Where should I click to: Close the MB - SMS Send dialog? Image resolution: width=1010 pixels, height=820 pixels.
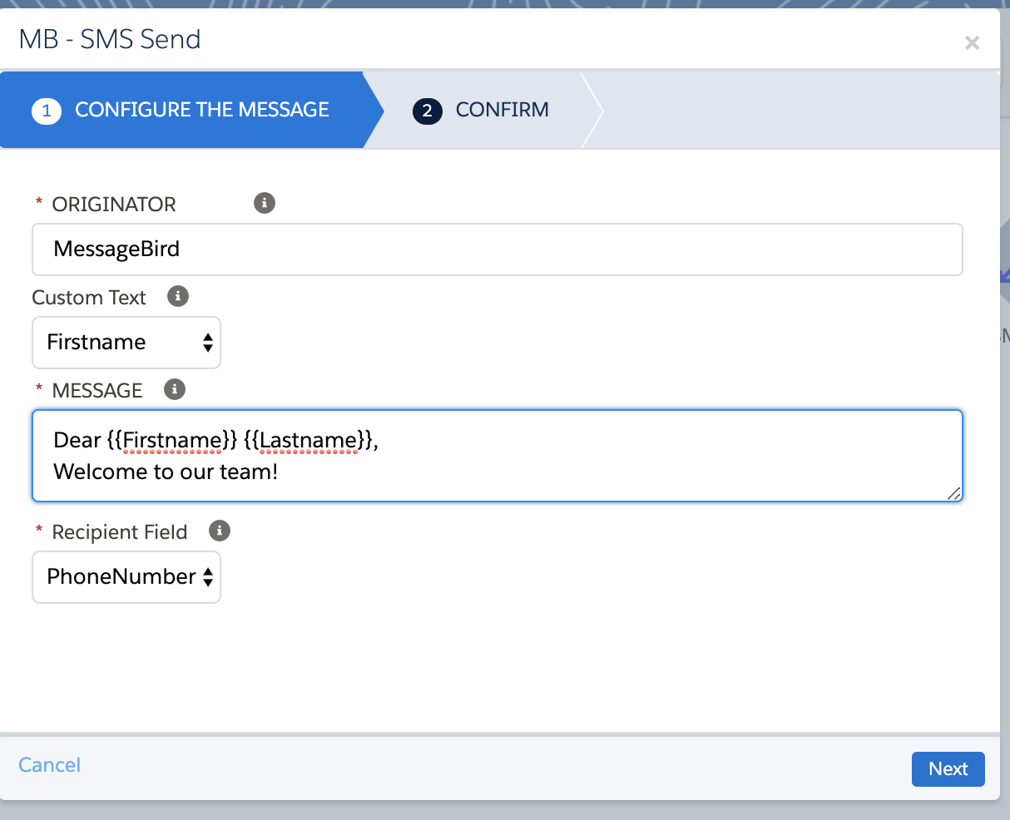pyautogui.click(x=972, y=42)
